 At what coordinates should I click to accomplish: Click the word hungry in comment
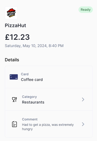[x=27, y=129]
